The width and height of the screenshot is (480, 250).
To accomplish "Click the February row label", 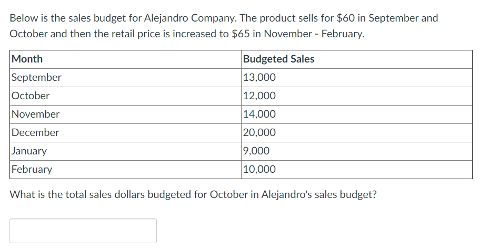I will coord(32,169).
